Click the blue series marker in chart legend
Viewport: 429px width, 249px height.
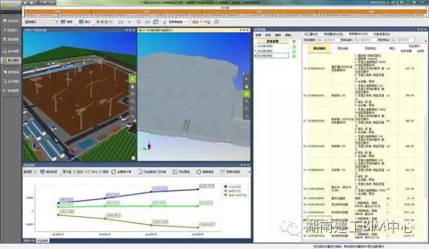tap(225, 187)
